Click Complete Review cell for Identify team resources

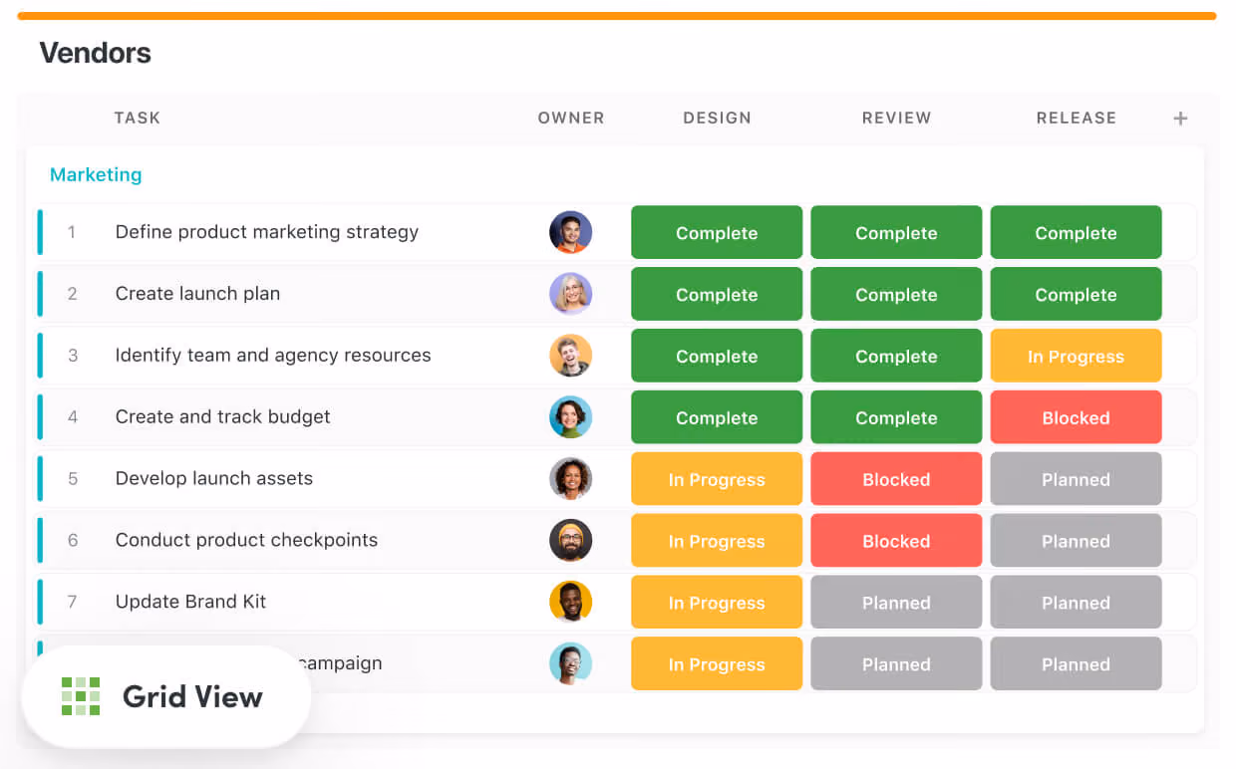point(896,356)
